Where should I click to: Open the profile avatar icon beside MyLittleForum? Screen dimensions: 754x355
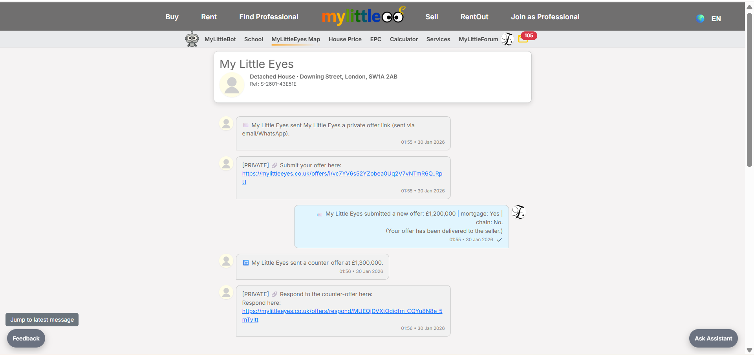(x=507, y=39)
